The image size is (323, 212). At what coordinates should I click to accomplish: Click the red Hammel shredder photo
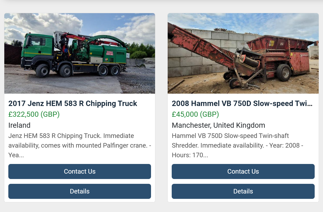[243, 53]
